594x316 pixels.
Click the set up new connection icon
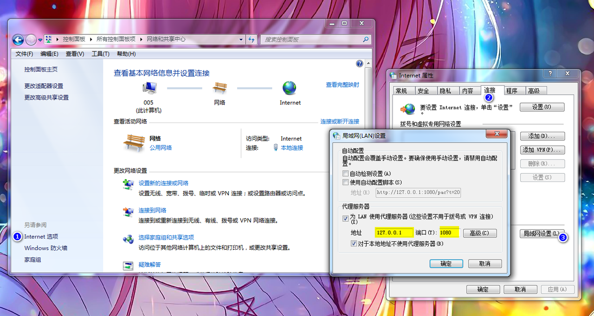(x=128, y=185)
